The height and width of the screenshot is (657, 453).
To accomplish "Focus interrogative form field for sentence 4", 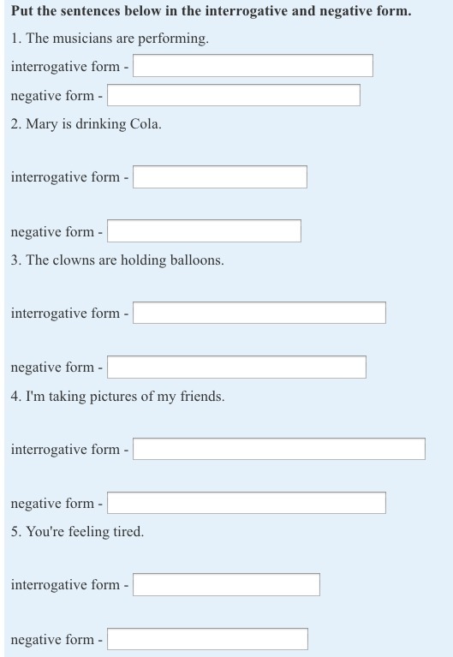I will point(279,449).
